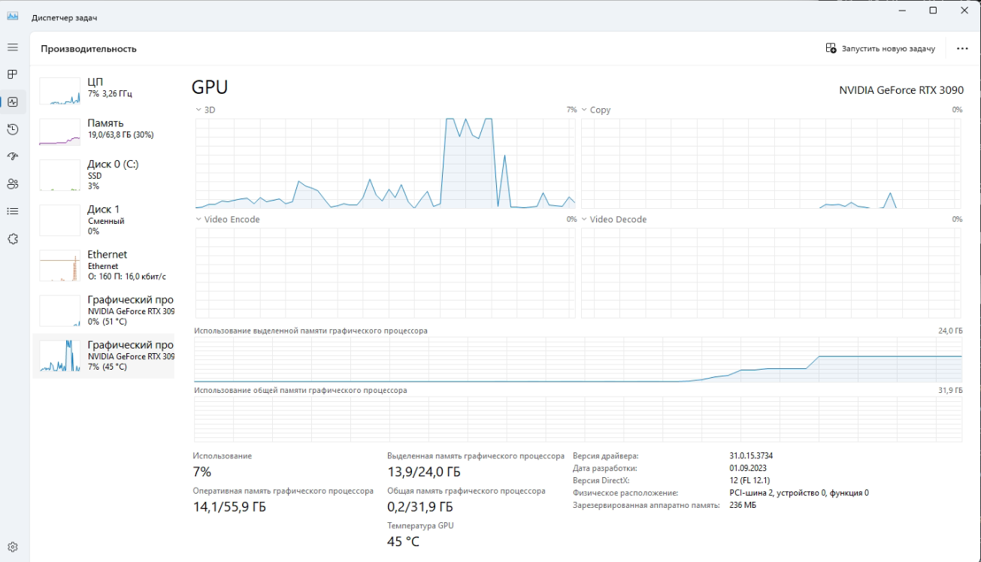Open the Video Decode dropdown
The image size is (981, 562).
[x=585, y=219]
